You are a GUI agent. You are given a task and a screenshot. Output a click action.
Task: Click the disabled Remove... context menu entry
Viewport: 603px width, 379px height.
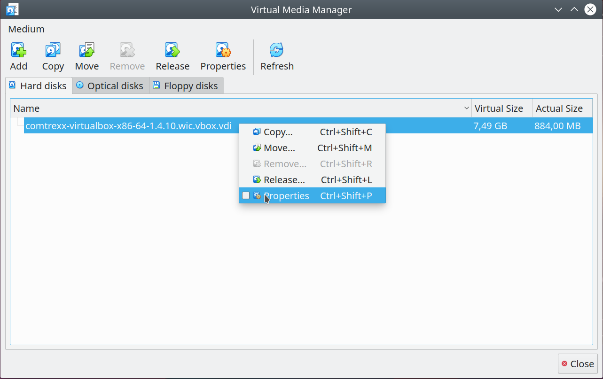312,164
